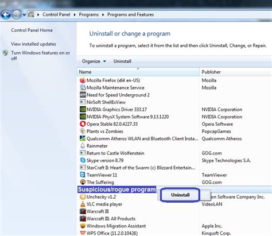Click the Need for Speed Underground 2 icon

click(83, 95)
